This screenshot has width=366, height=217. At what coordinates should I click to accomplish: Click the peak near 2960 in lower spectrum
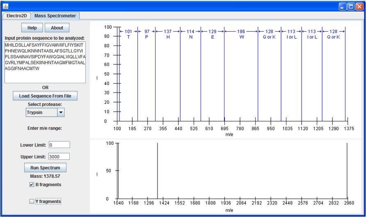347,171
